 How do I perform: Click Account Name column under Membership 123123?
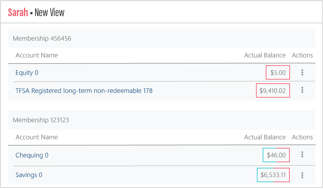click(37, 137)
